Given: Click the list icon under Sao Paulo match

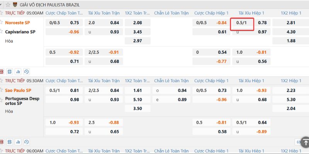Looking at the screenshot, I should 10,142.
